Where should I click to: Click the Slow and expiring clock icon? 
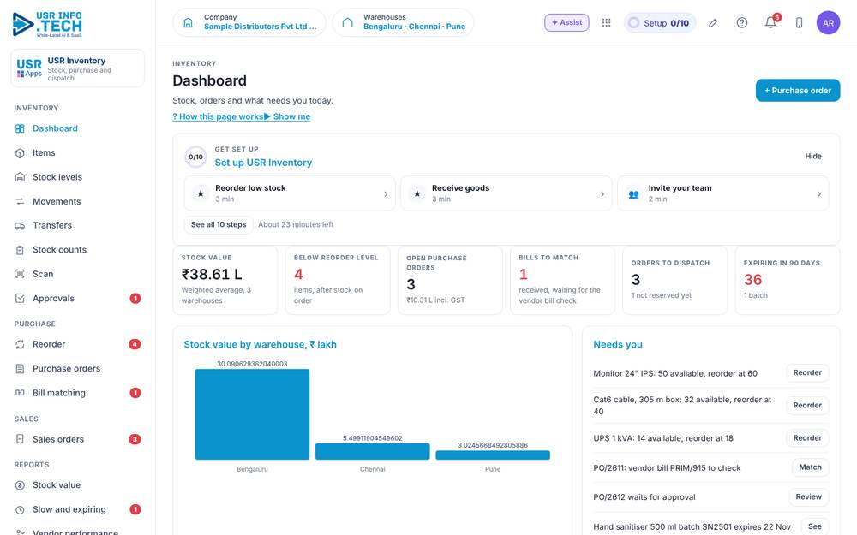point(20,510)
